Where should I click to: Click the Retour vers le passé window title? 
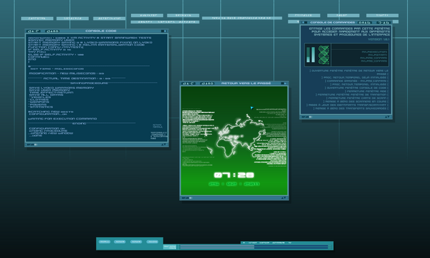[x=246, y=83]
